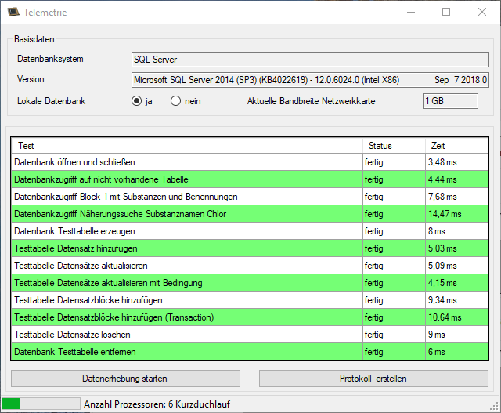The height and width of the screenshot is (413, 501).
Task: Click the Datenbanksystem field showing SQL Server
Action: [310, 60]
